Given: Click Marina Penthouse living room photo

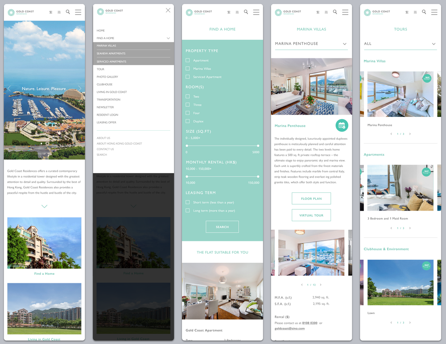Looking at the screenshot, I should pyautogui.click(x=311, y=87).
